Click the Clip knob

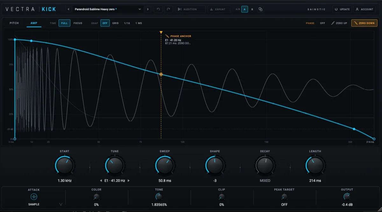222,197
